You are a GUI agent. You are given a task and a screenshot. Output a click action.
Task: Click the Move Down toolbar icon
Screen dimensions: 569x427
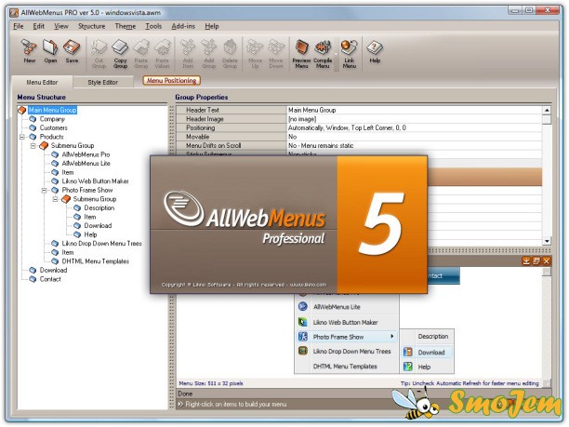[x=276, y=54]
